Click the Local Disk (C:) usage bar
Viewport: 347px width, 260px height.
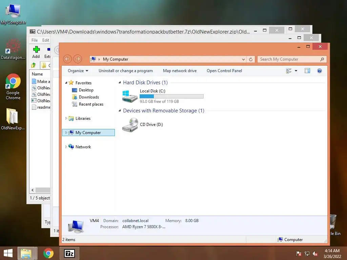[x=171, y=96]
